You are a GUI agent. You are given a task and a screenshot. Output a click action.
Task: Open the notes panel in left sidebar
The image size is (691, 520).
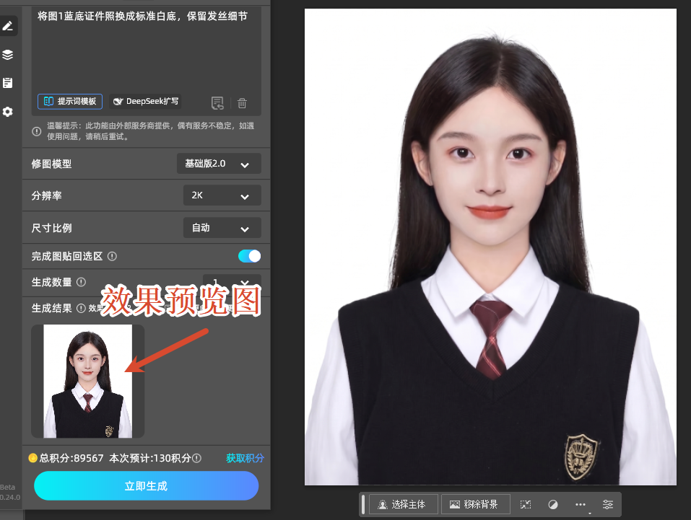[x=9, y=82]
